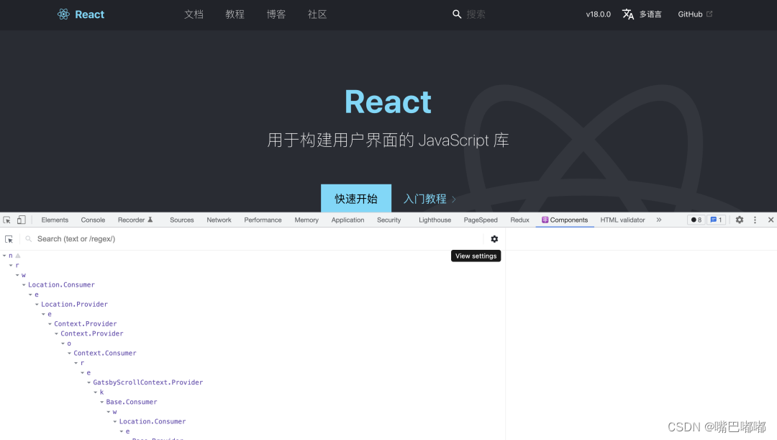Collapse the Base.Consumer node

click(x=101, y=402)
